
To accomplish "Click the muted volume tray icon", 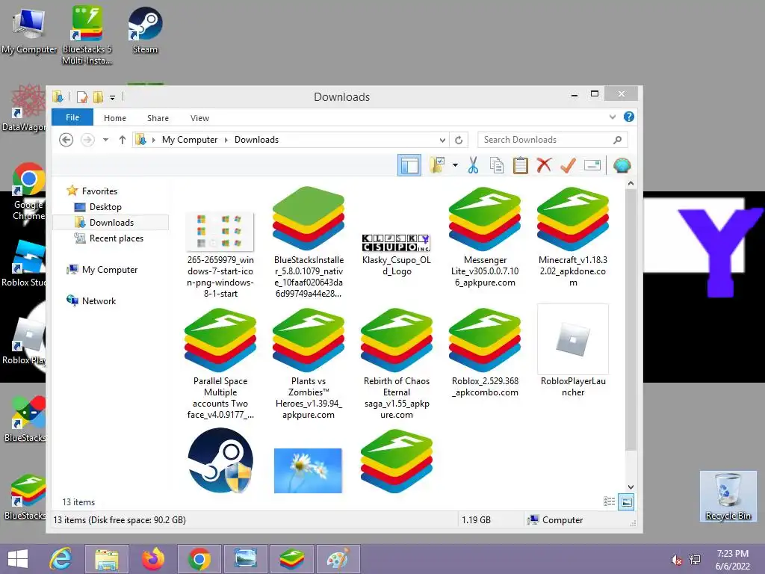I will pyautogui.click(x=676, y=560).
